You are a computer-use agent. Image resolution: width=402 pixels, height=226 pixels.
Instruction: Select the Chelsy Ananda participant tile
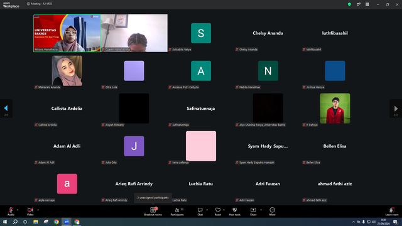point(268,33)
